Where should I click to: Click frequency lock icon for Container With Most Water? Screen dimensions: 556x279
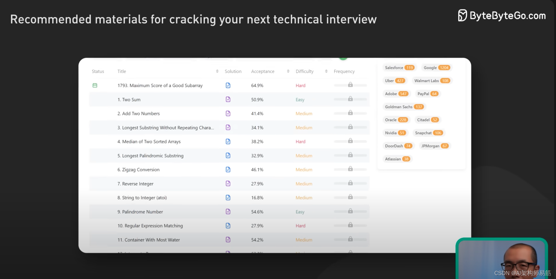click(350, 239)
